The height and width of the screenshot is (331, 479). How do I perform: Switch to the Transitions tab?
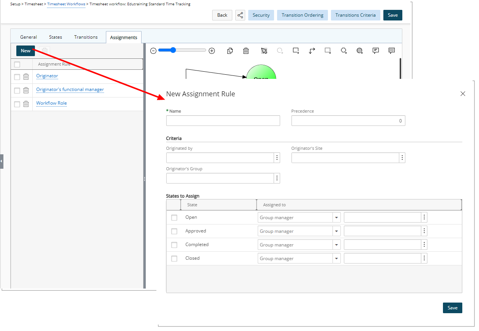[x=86, y=37]
